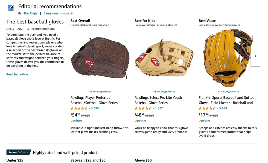Click The Angle publisher logo icon

point(11,8)
